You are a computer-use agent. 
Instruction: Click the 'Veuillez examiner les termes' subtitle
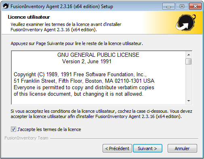(66, 27)
